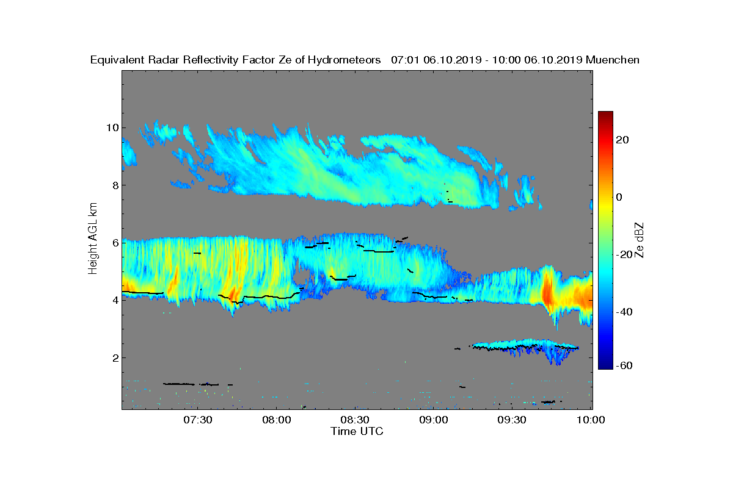Click the colorbar value -40 label
733x488 pixels.
(623, 312)
